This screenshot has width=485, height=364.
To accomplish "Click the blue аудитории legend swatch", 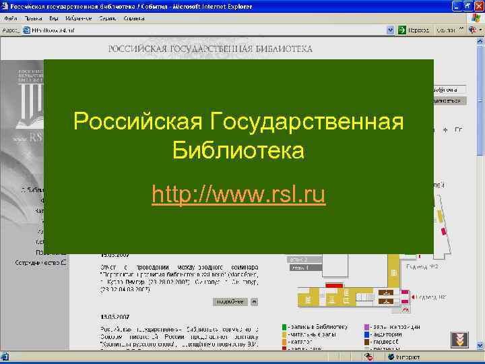I will pos(367,334).
